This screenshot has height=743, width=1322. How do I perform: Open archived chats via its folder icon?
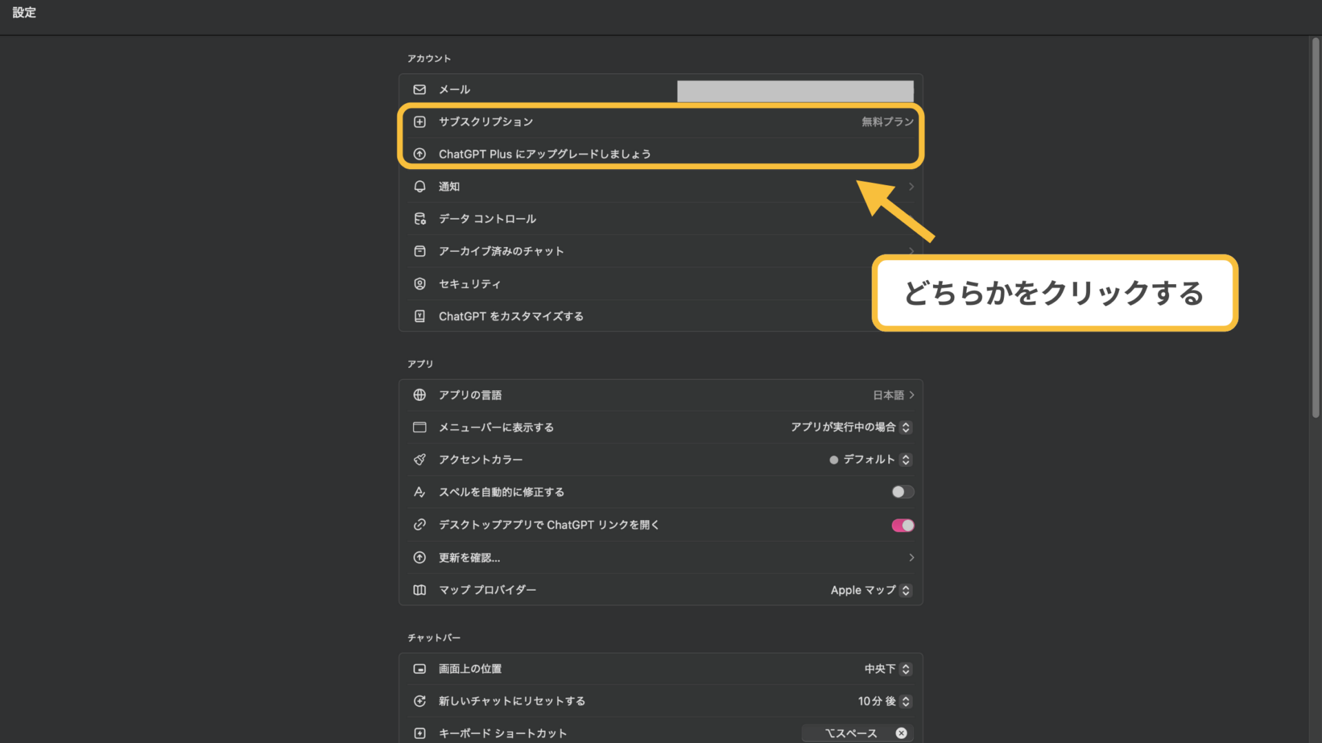(x=420, y=251)
